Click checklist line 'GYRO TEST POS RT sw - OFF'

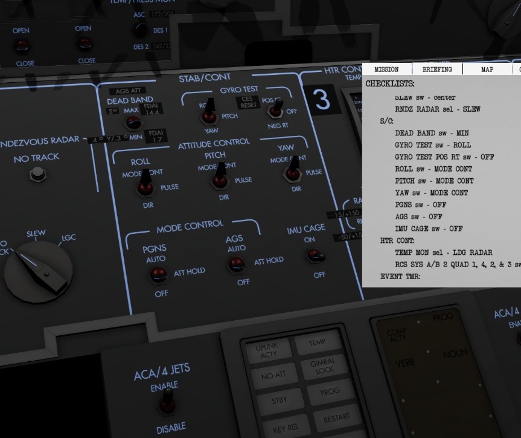tap(444, 157)
